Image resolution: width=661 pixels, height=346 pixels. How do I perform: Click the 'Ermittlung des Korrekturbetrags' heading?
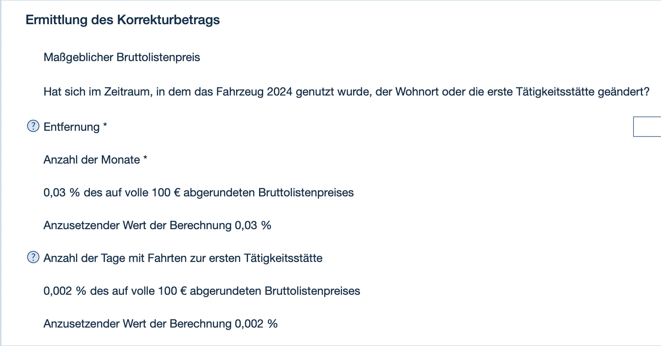122,20
